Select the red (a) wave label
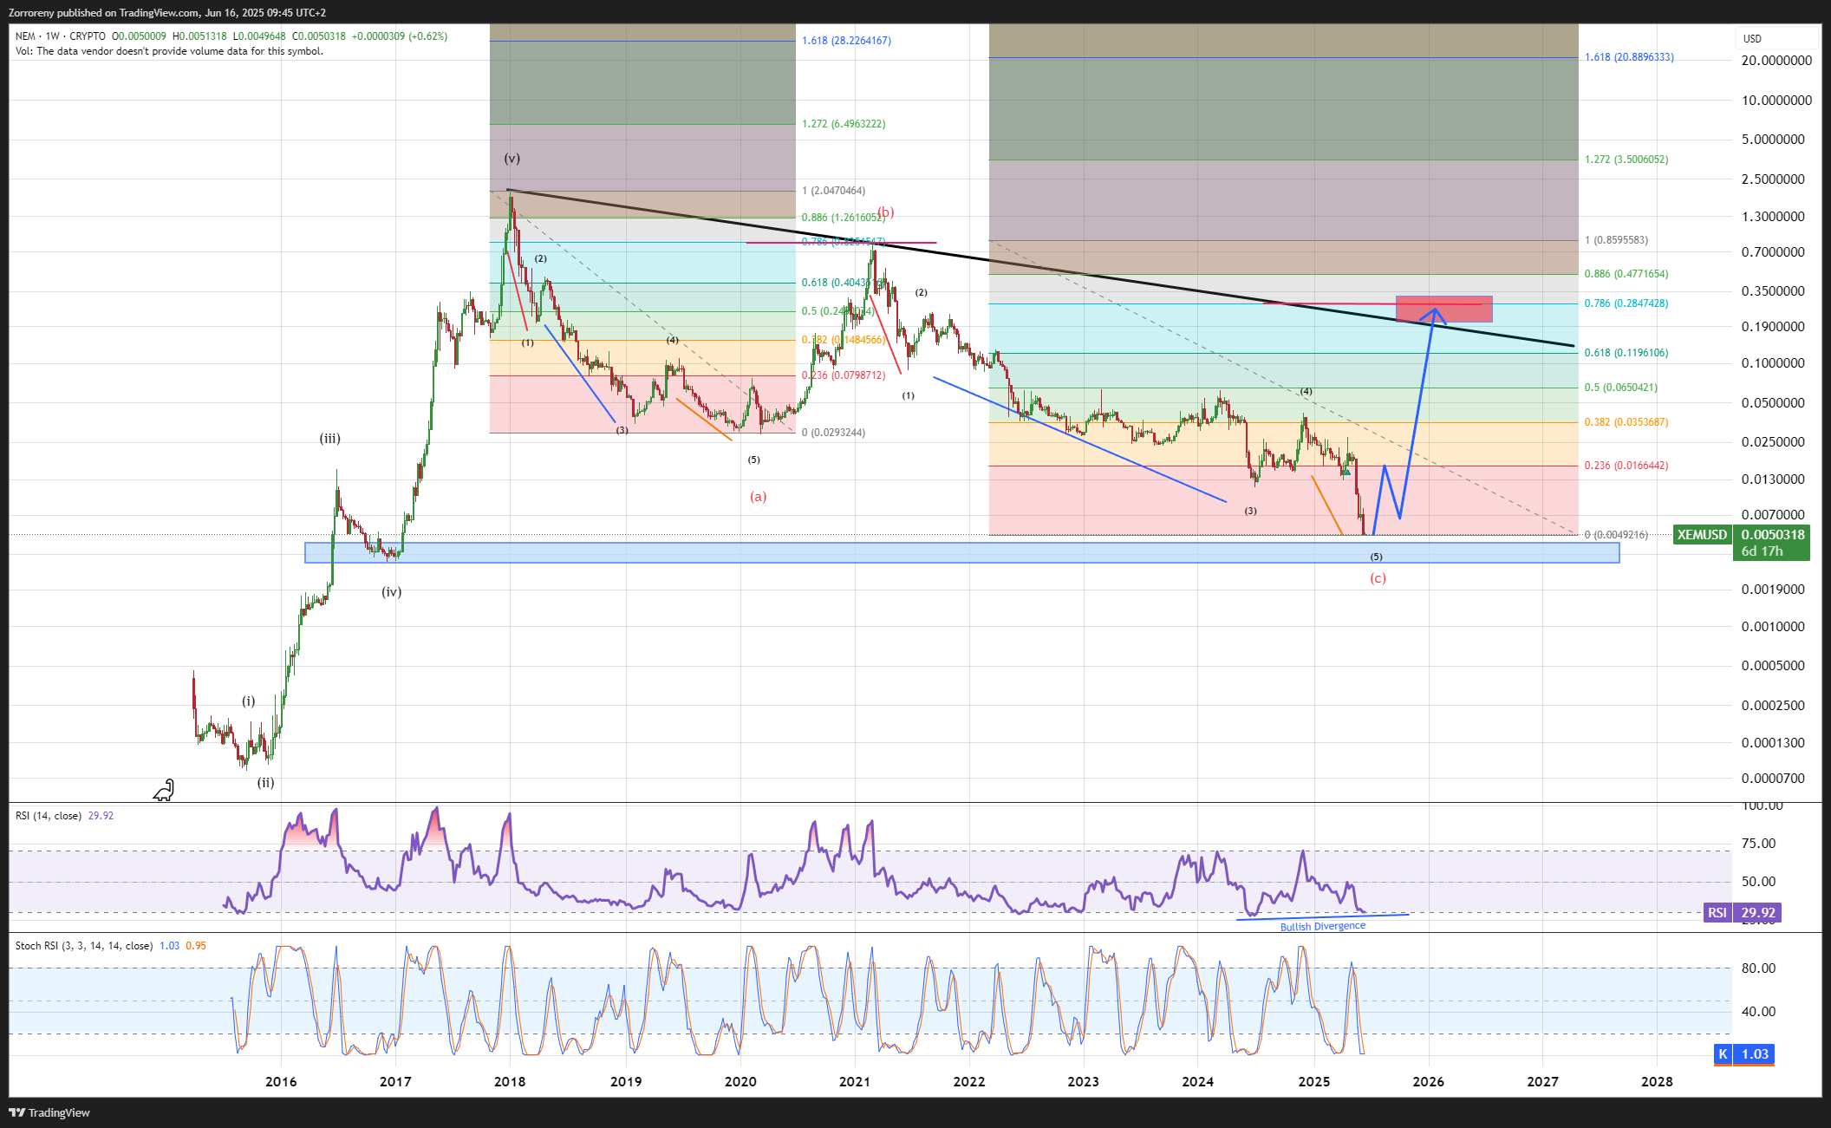1831x1128 pixels. pyautogui.click(x=759, y=497)
